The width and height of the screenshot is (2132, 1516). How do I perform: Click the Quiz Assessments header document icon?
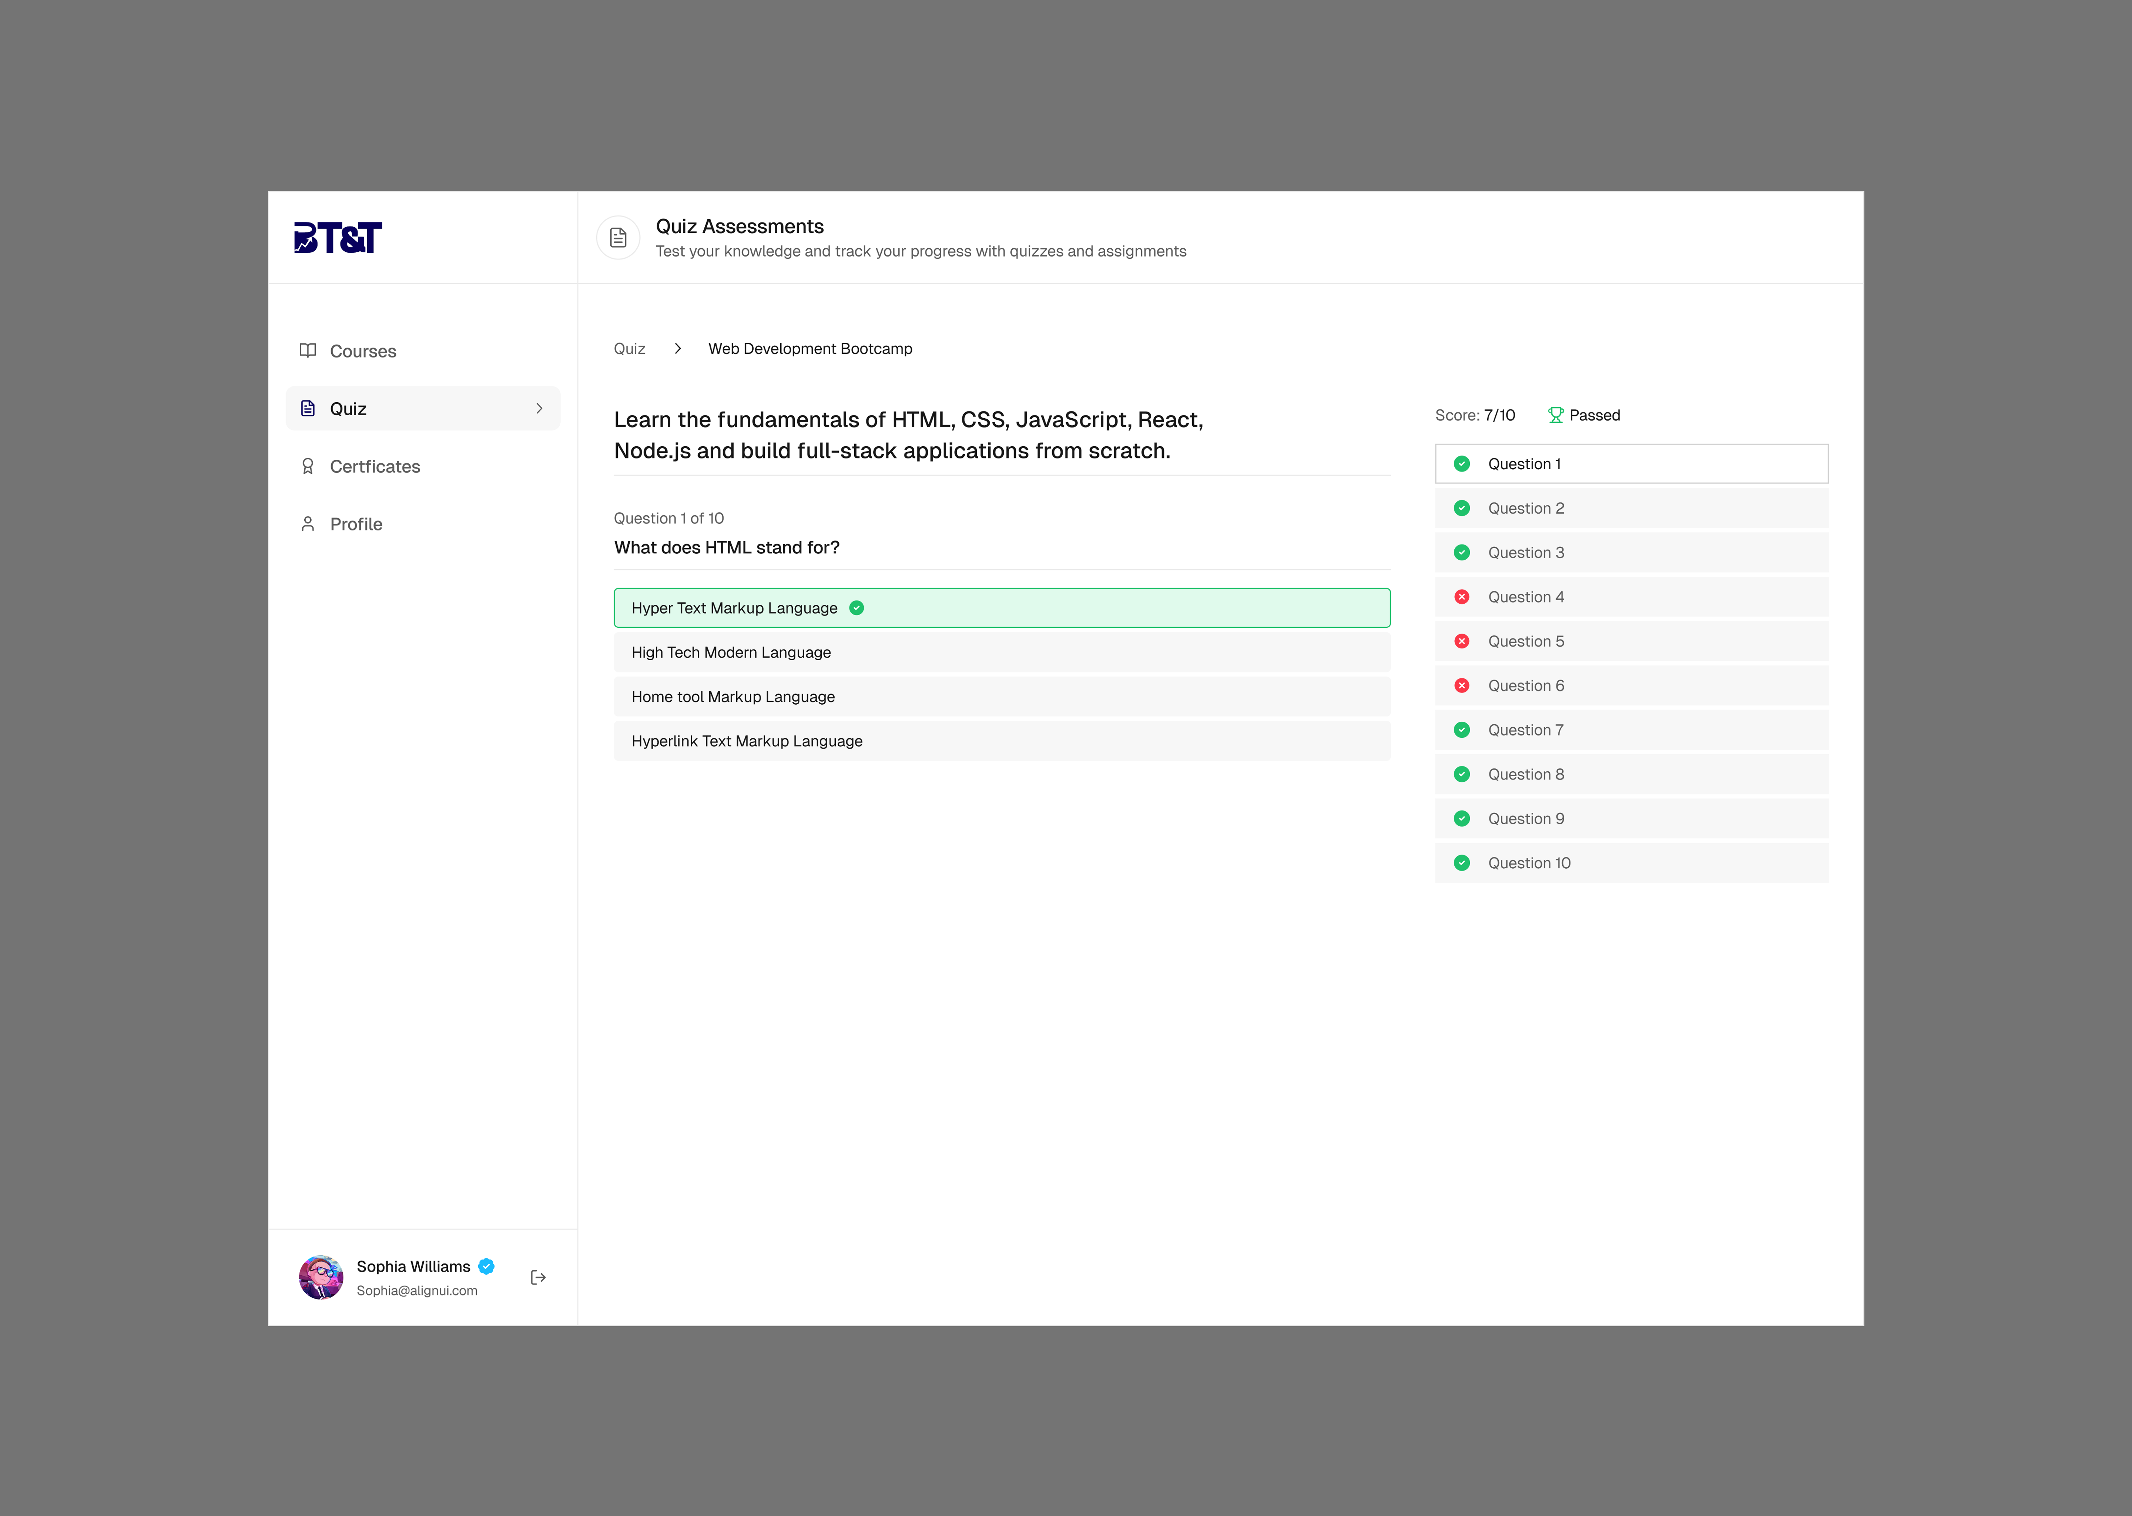click(618, 238)
